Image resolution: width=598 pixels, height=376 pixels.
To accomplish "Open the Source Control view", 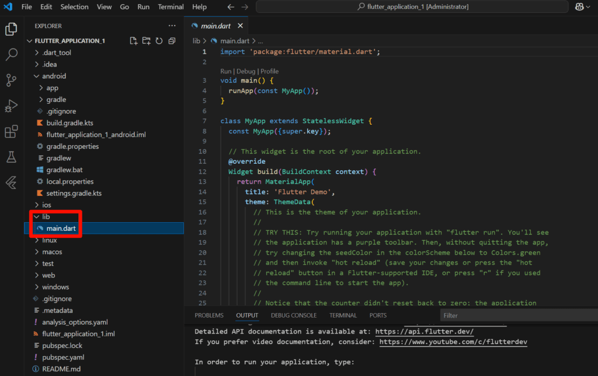I will [x=11, y=80].
